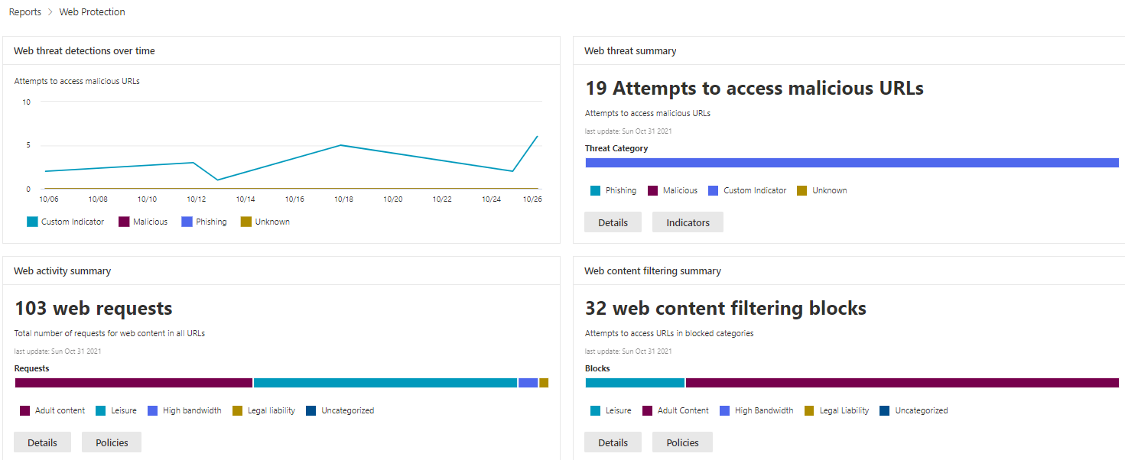The width and height of the screenshot is (1125, 460).
Task: Navigate back using the Reports breadcrumb
Action: (24, 11)
